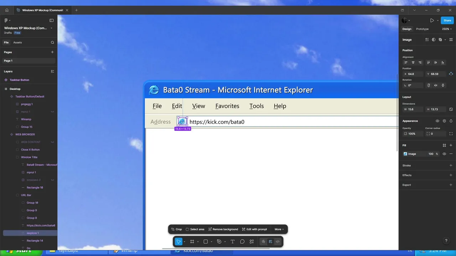The height and width of the screenshot is (256, 456).
Task: Click the Share button
Action: (x=447, y=20)
